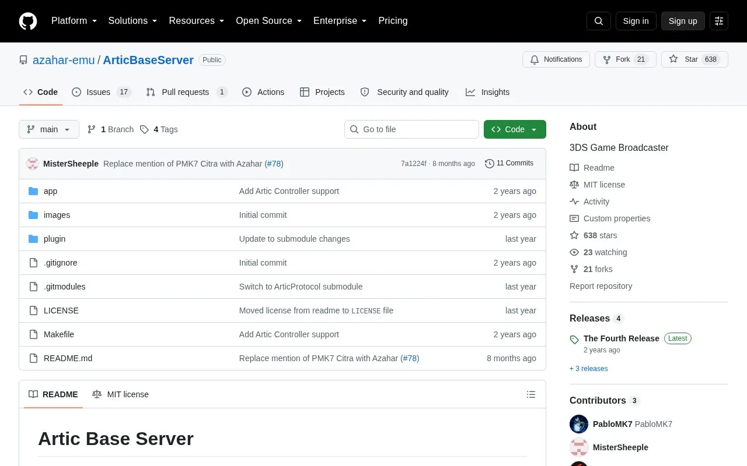Expand the Solutions menu
This screenshot has width=747, height=466.
pos(132,21)
